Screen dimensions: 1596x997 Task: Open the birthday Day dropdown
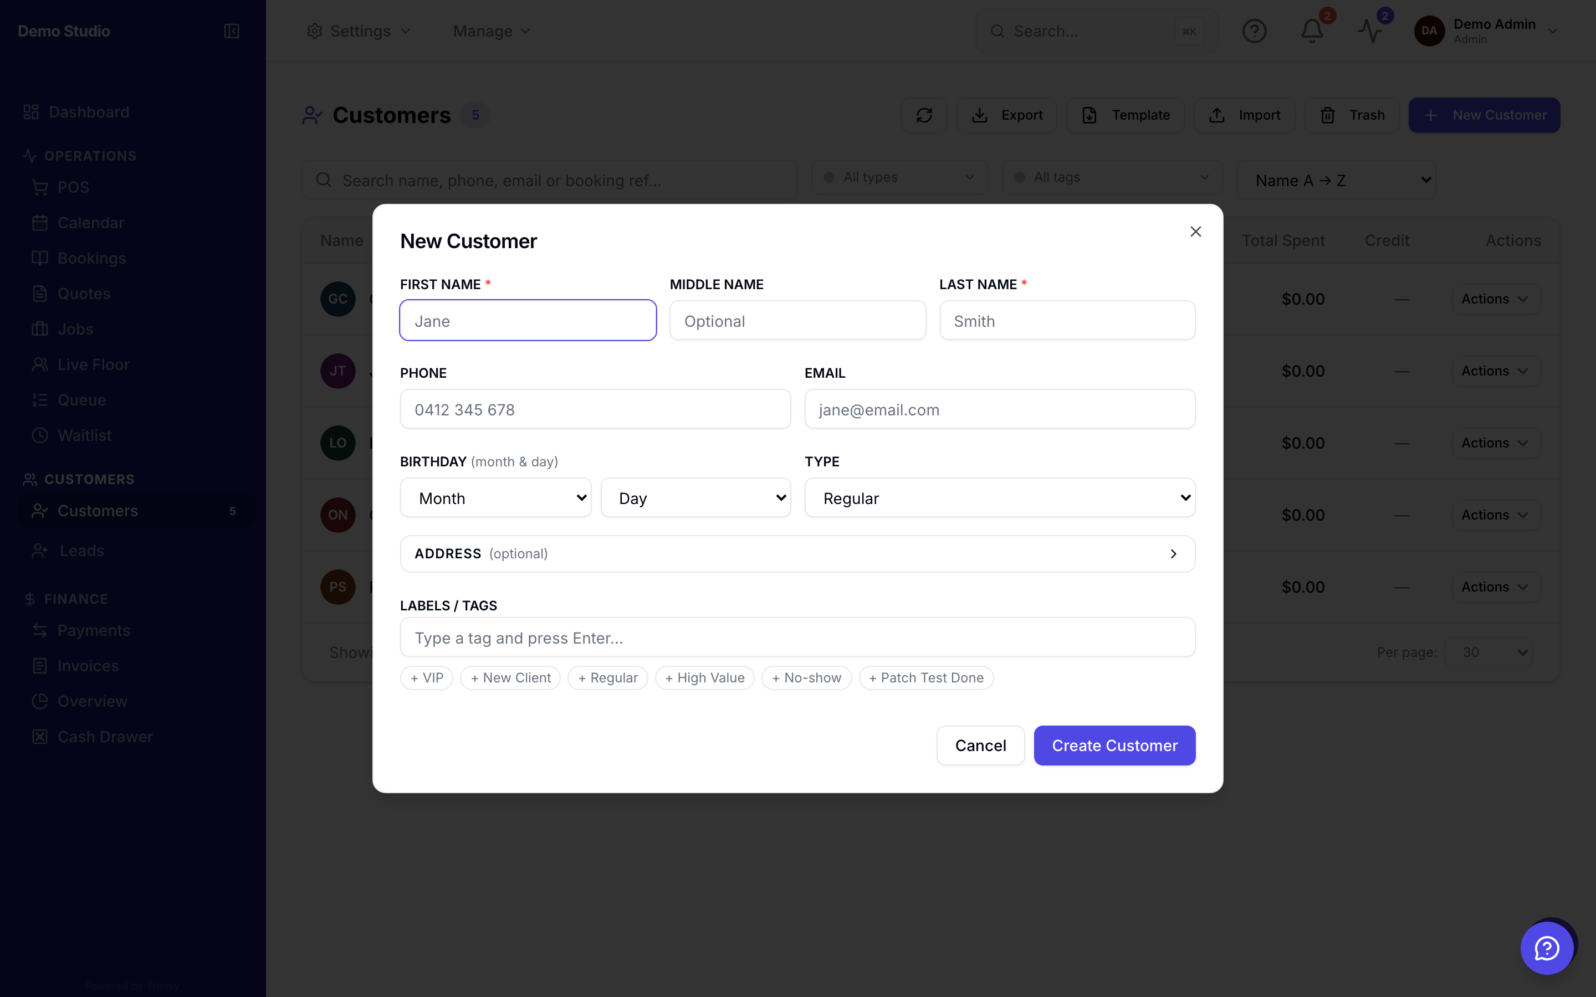696,498
